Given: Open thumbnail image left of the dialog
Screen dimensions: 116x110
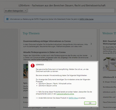Looking at the screenshot, I should pyautogui.click(x=26, y=71).
